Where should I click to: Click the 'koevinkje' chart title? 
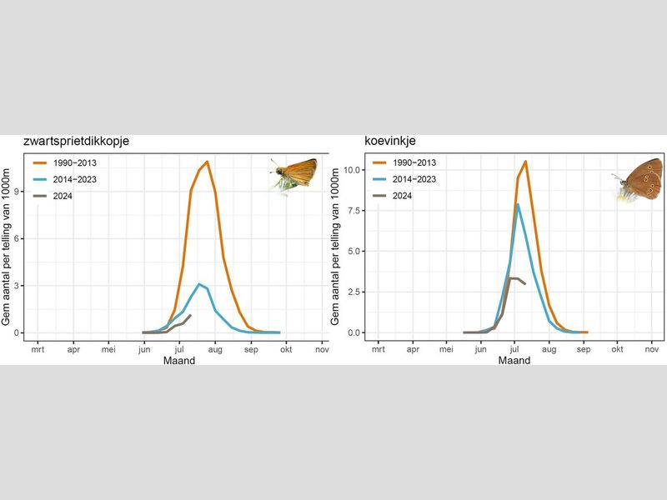389,142
